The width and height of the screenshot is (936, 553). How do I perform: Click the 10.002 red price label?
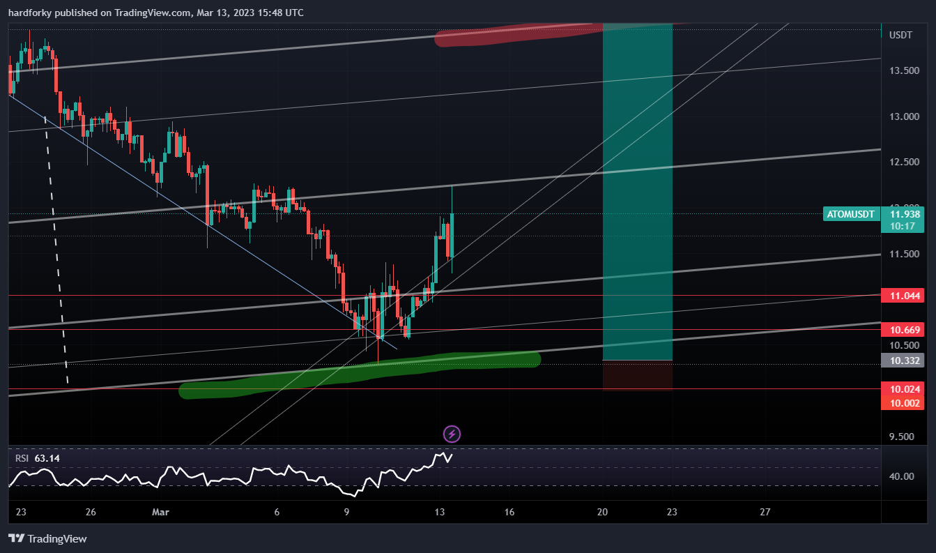pyautogui.click(x=903, y=403)
